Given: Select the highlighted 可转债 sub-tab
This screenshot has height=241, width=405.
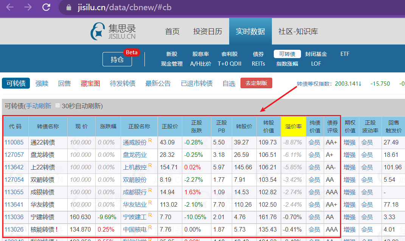Looking at the screenshot, I should click(16, 83).
